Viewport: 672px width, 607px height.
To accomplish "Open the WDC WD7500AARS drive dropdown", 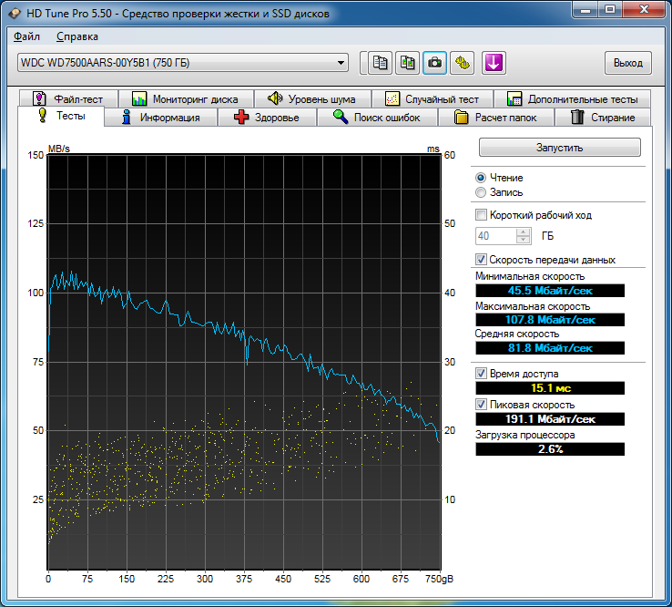I will [183, 63].
